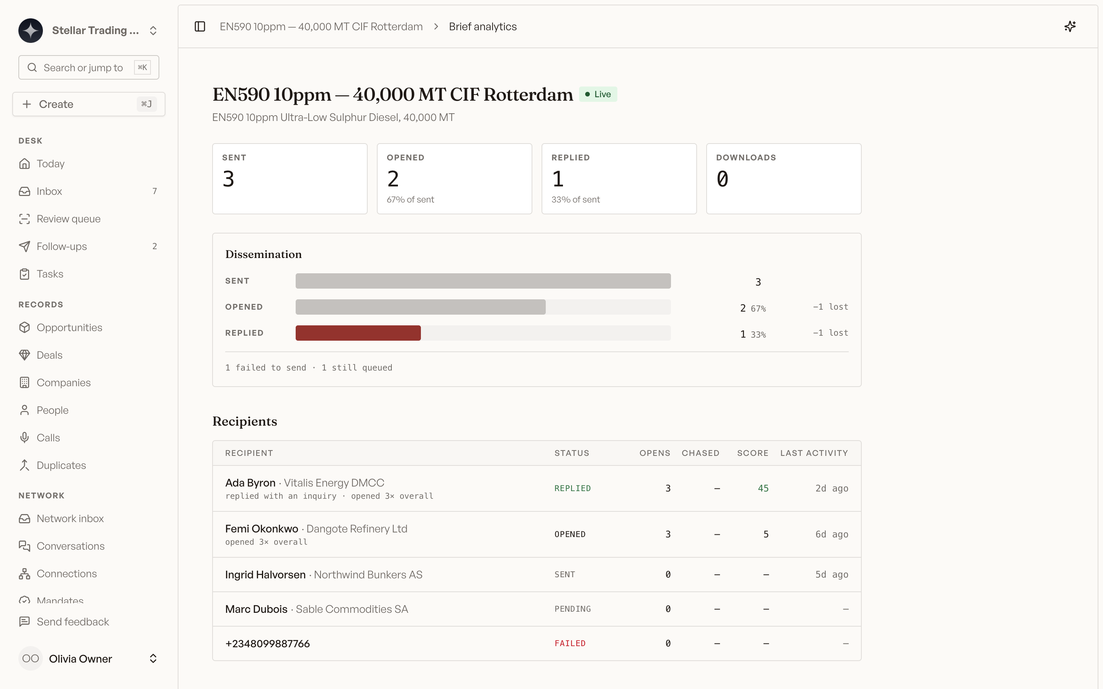Select the Brief analytics breadcrumb
The height and width of the screenshot is (689, 1103).
tap(483, 26)
